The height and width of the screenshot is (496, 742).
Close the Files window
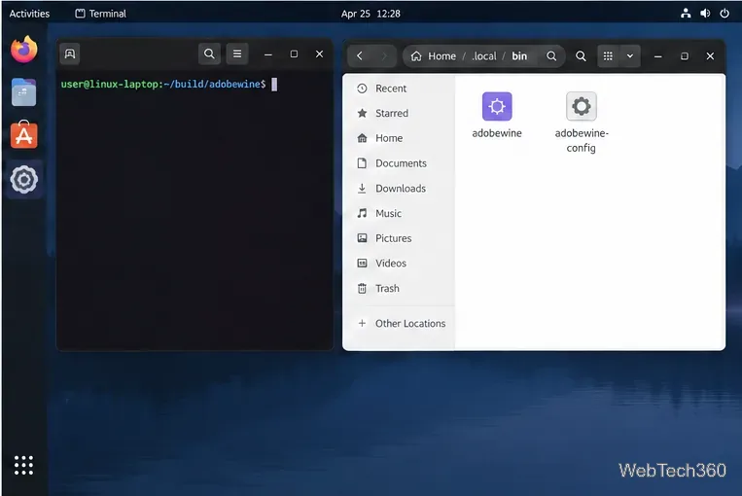click(x=710, y=56)
